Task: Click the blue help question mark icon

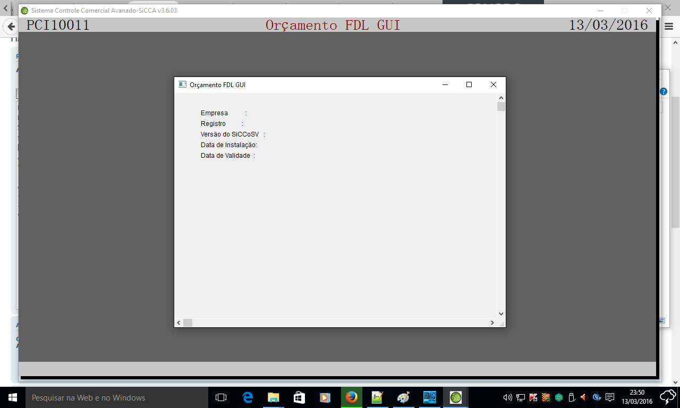Action: (664, 91)
